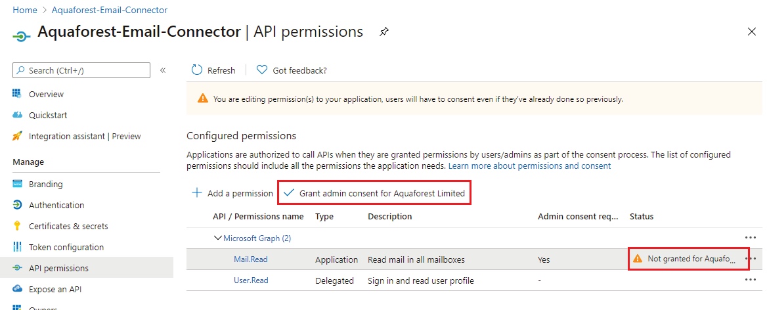Collapse the sidebar with the double chevron
This screenshot has height=310, width=767.
coord(163,70)
